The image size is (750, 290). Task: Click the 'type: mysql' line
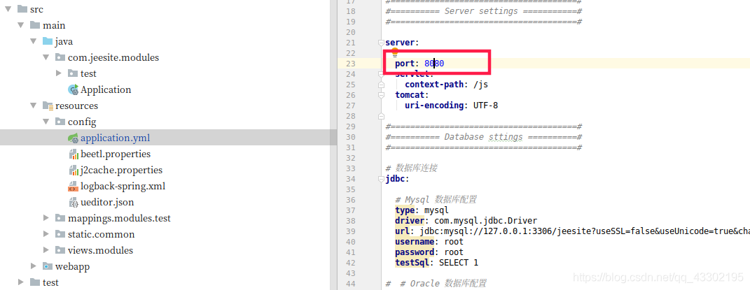pos(422,210)
